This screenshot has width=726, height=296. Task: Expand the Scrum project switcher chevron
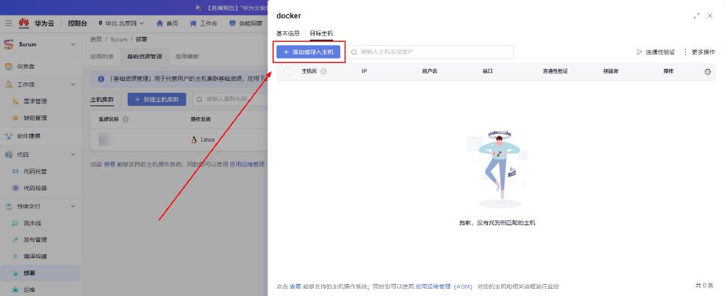[73, 45]
